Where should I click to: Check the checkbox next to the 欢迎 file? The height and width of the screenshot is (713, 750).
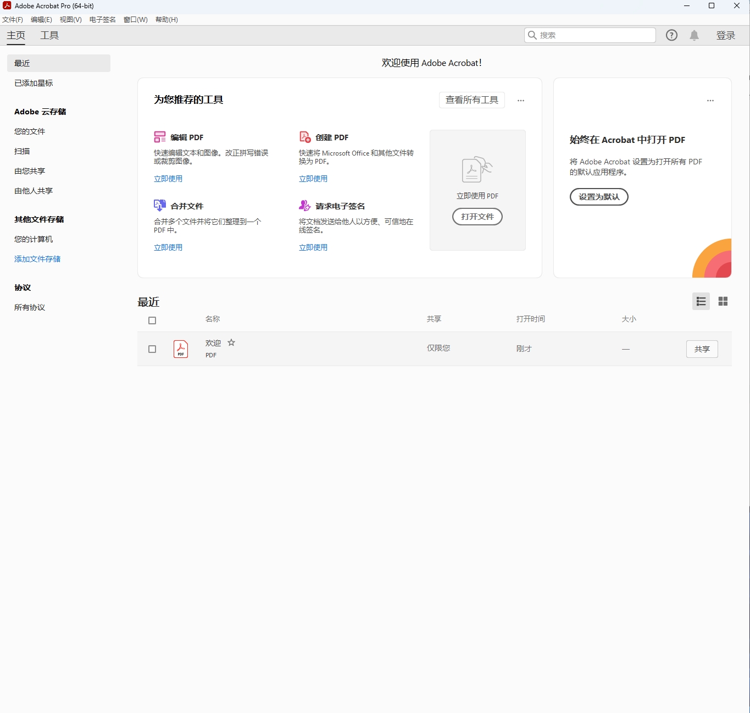tap(152, 349)
